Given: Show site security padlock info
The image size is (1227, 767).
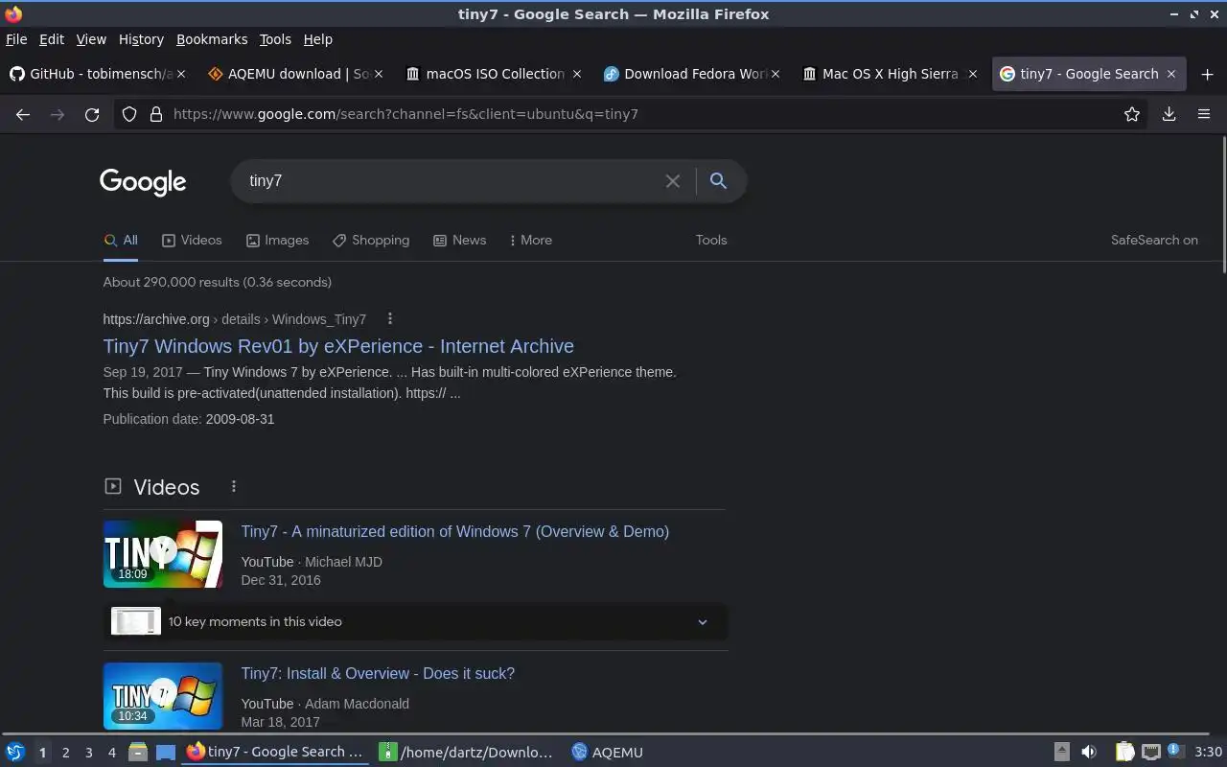Looking at the screenshot, I should click(155, 114).
